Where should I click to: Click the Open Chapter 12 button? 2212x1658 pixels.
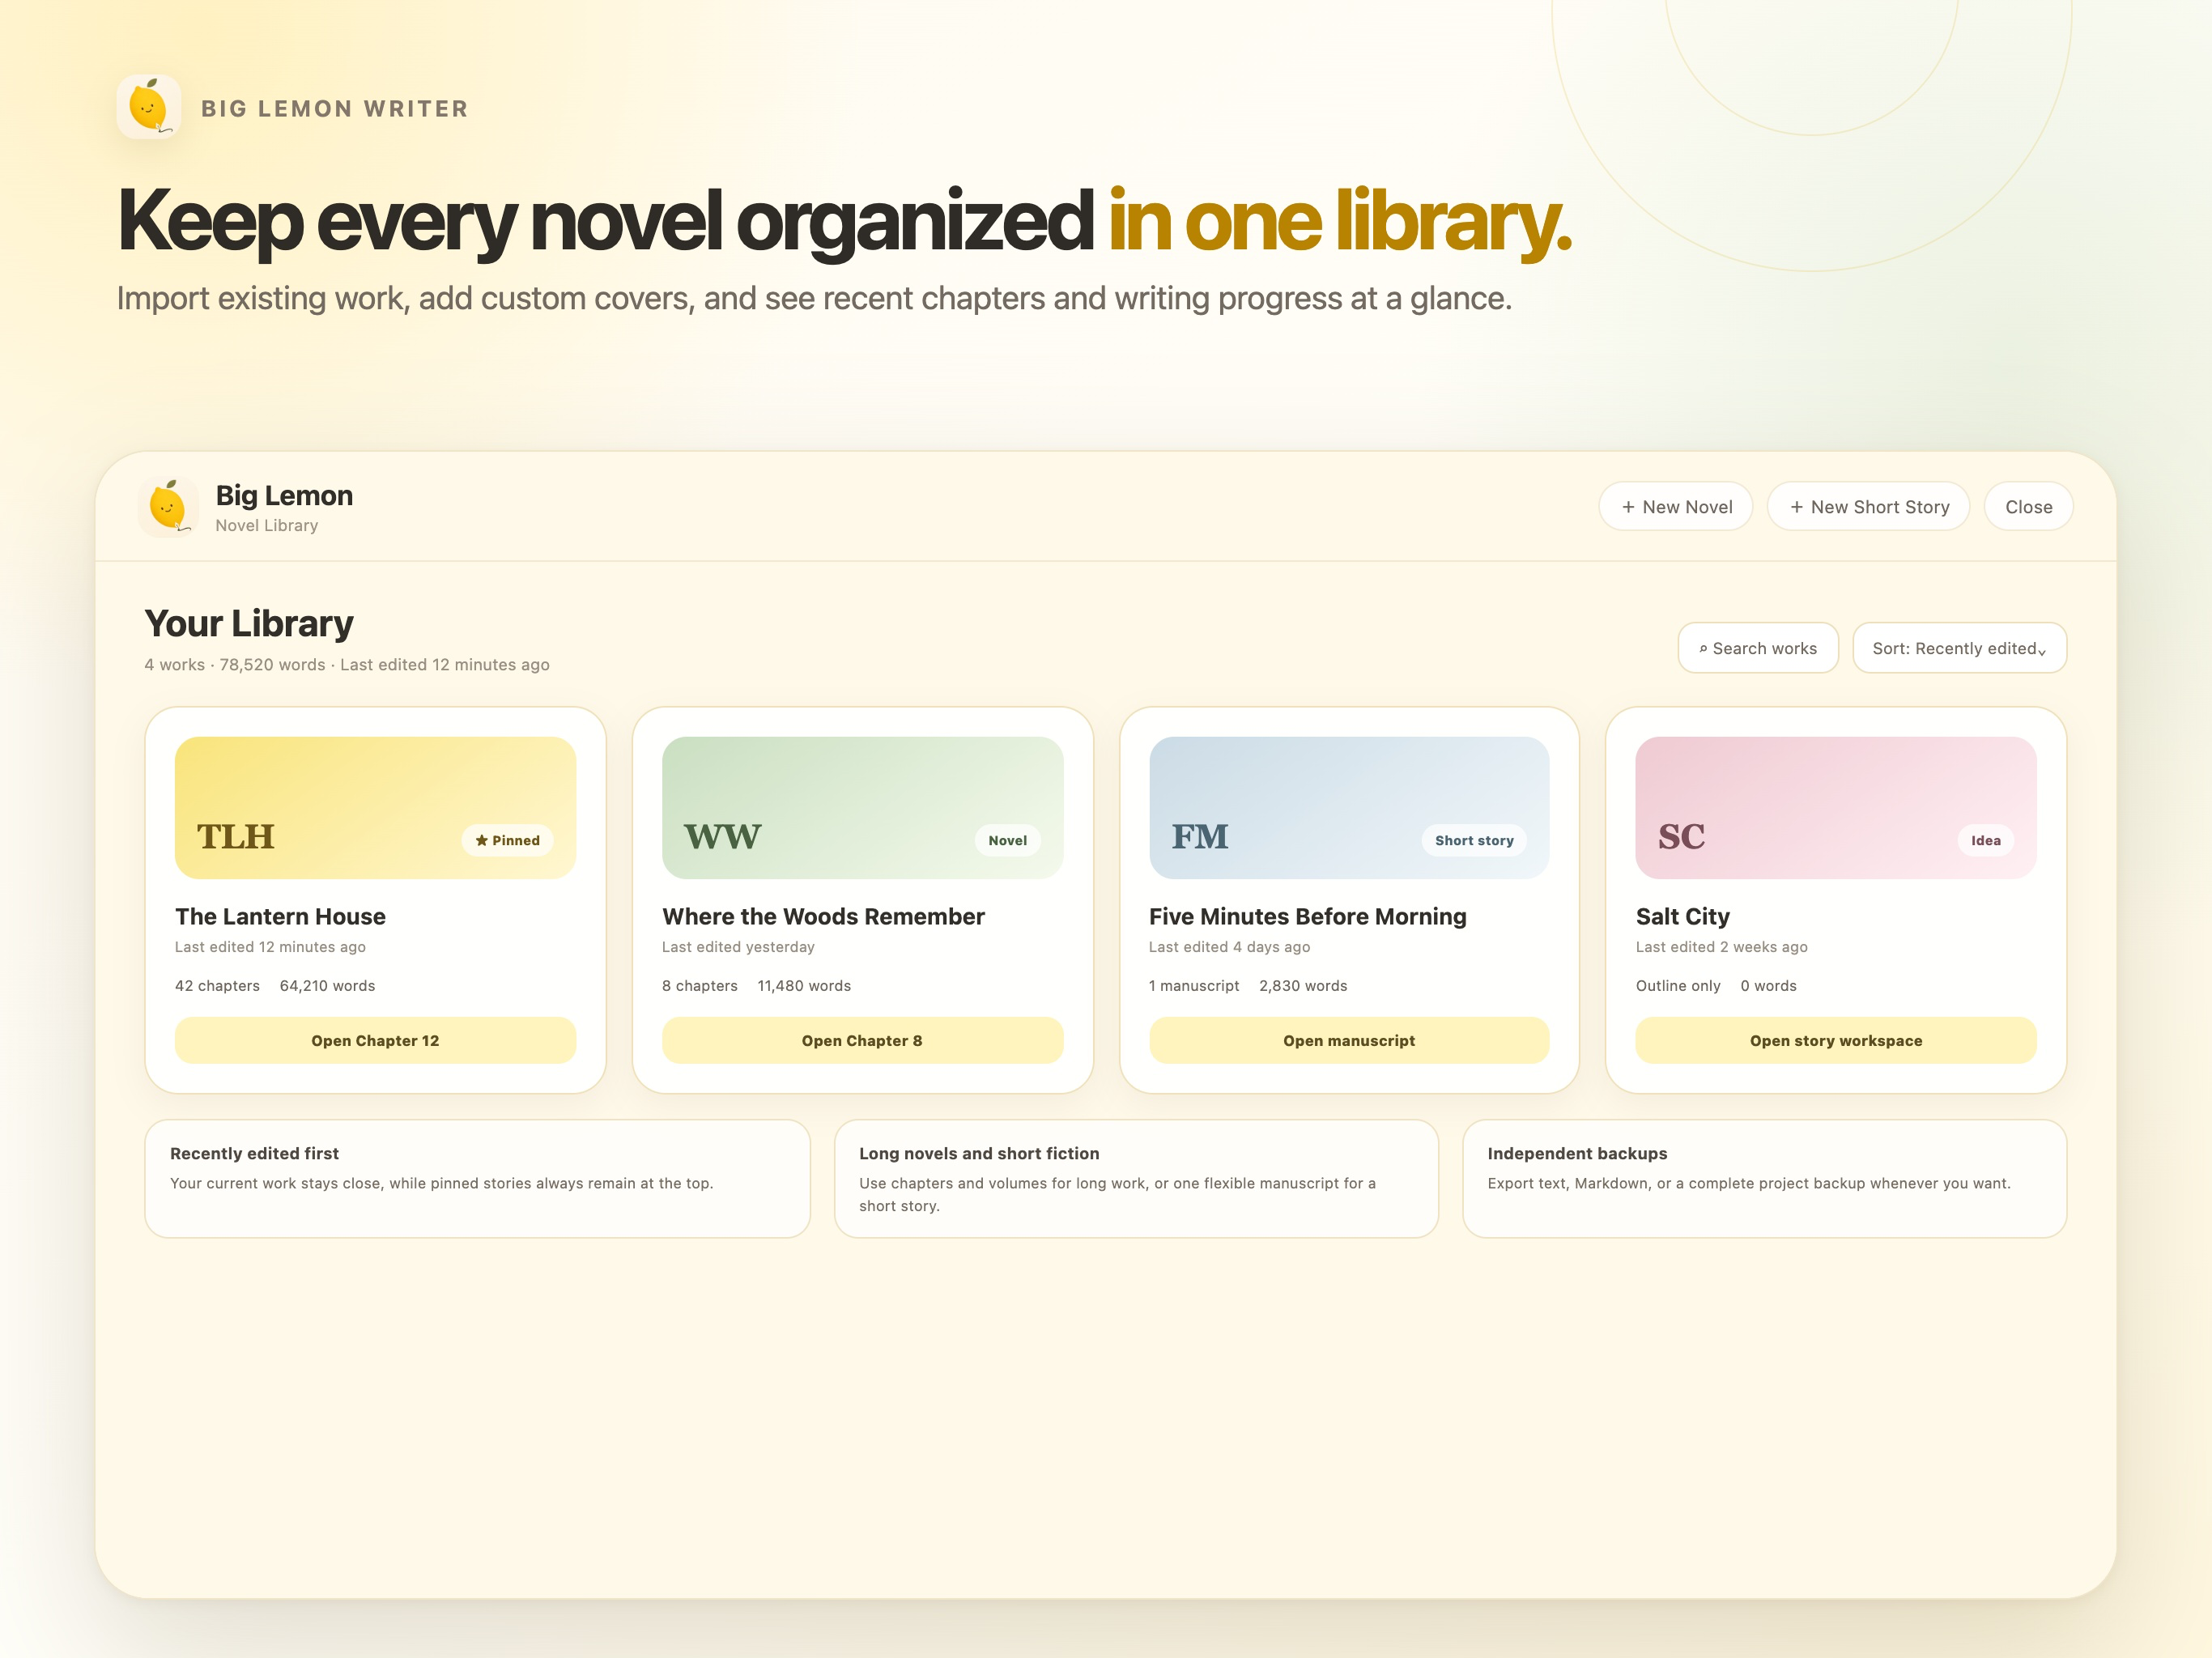click(x=375, y=1040)
